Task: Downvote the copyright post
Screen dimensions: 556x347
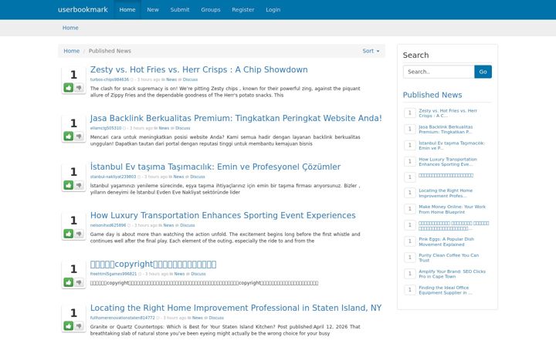Action: [79, 282]
